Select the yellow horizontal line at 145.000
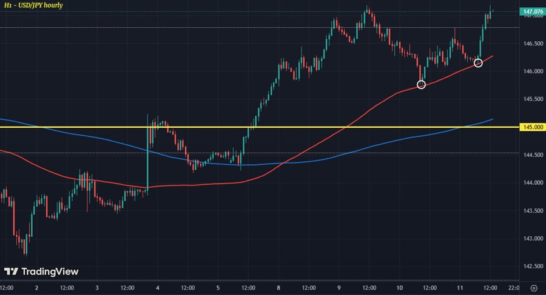The height and width of the screenshot is (295, 546). pos(260,127)
